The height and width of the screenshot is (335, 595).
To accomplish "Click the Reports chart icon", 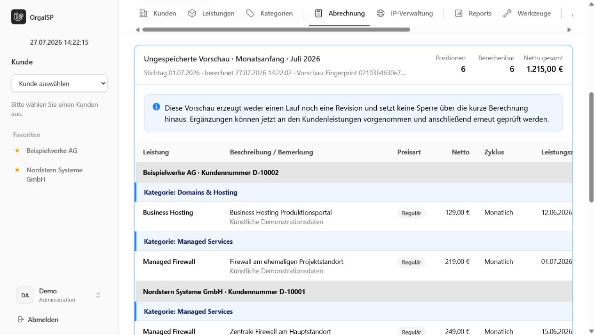I will 459,13.
